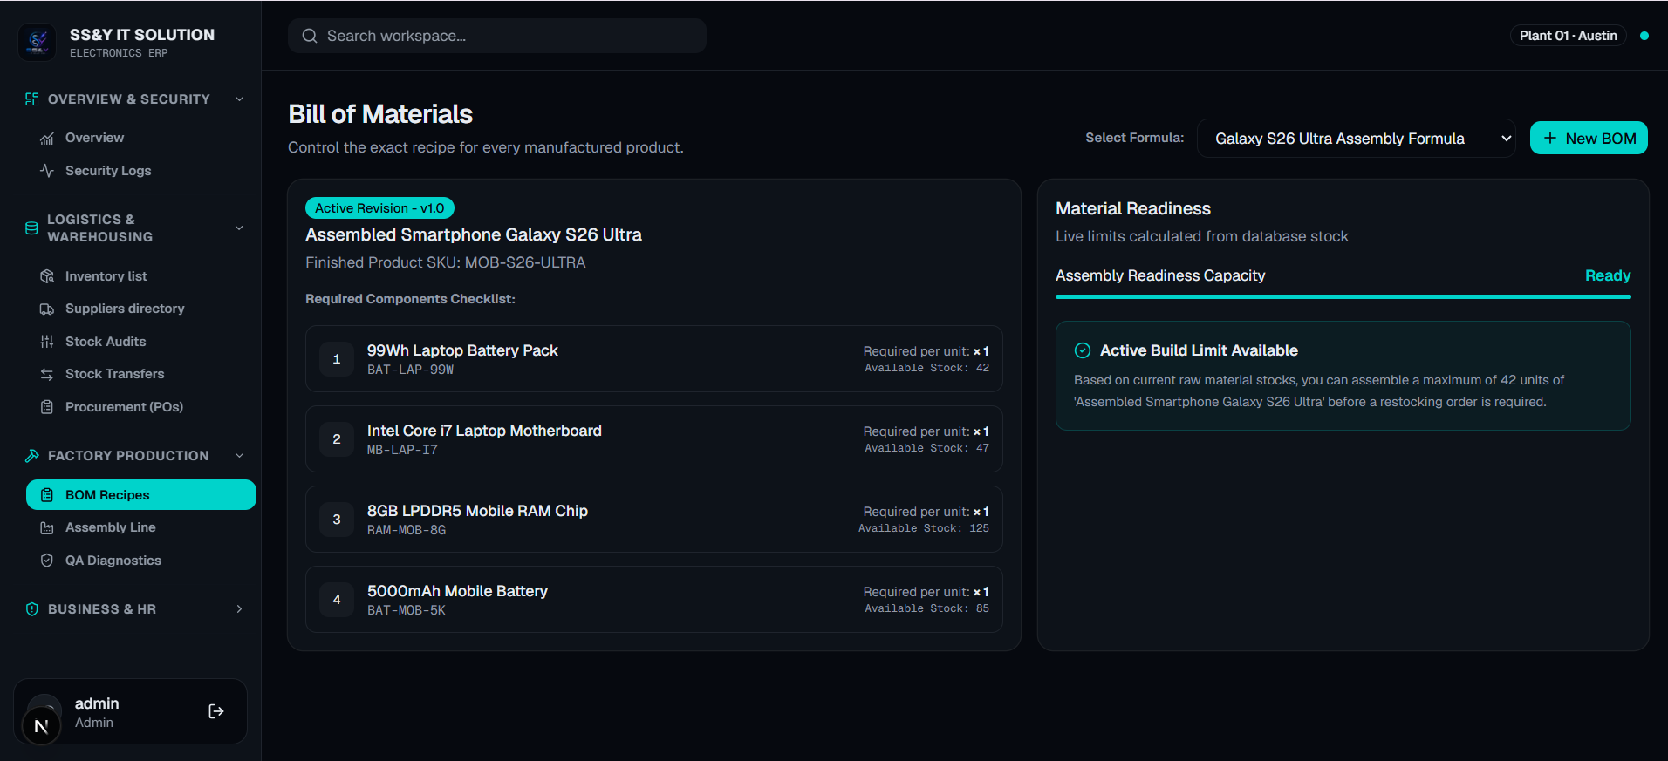Focus the Search workspace field
1668x761 pixels.
point(497,36)
